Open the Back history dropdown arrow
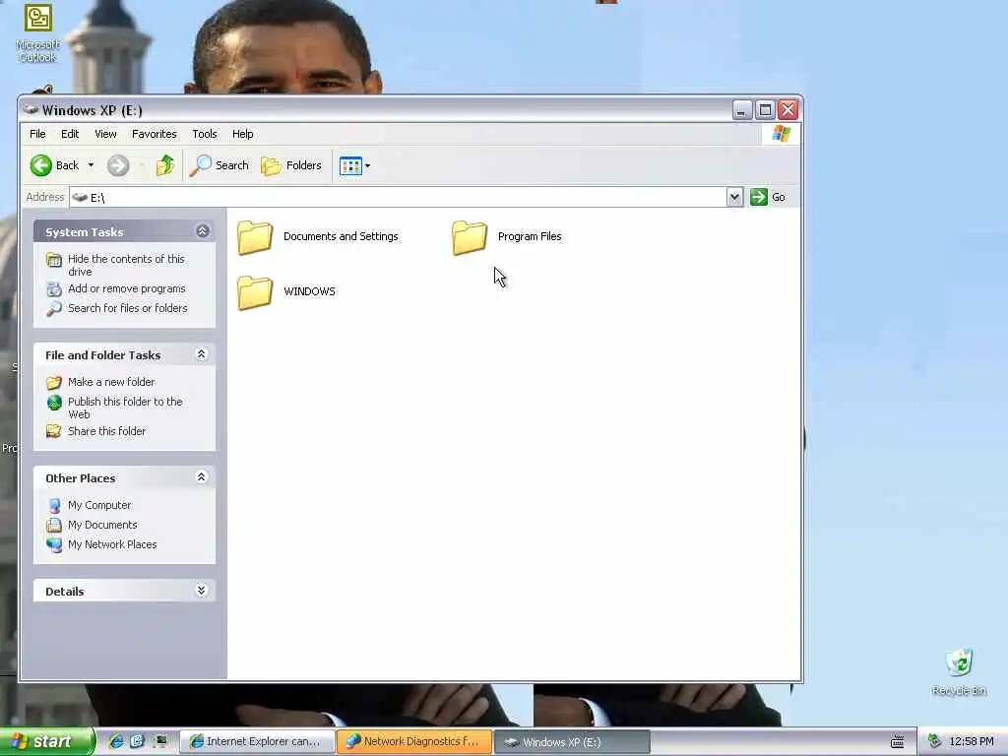The image size is (1008, 756). point(91,165)
